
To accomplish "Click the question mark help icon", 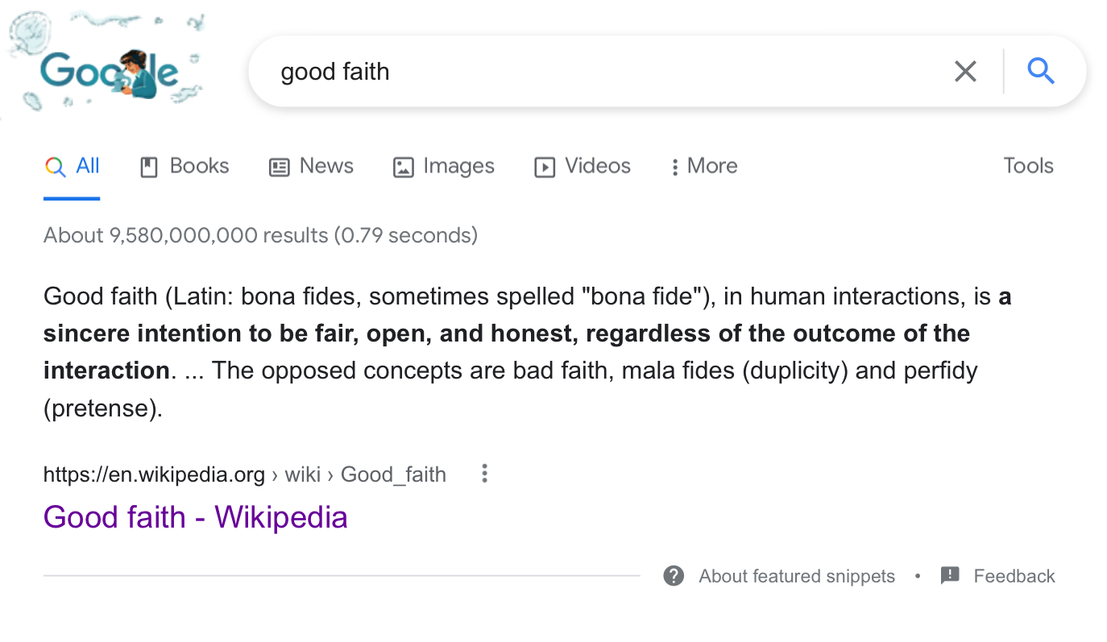I will click(674, 576).
